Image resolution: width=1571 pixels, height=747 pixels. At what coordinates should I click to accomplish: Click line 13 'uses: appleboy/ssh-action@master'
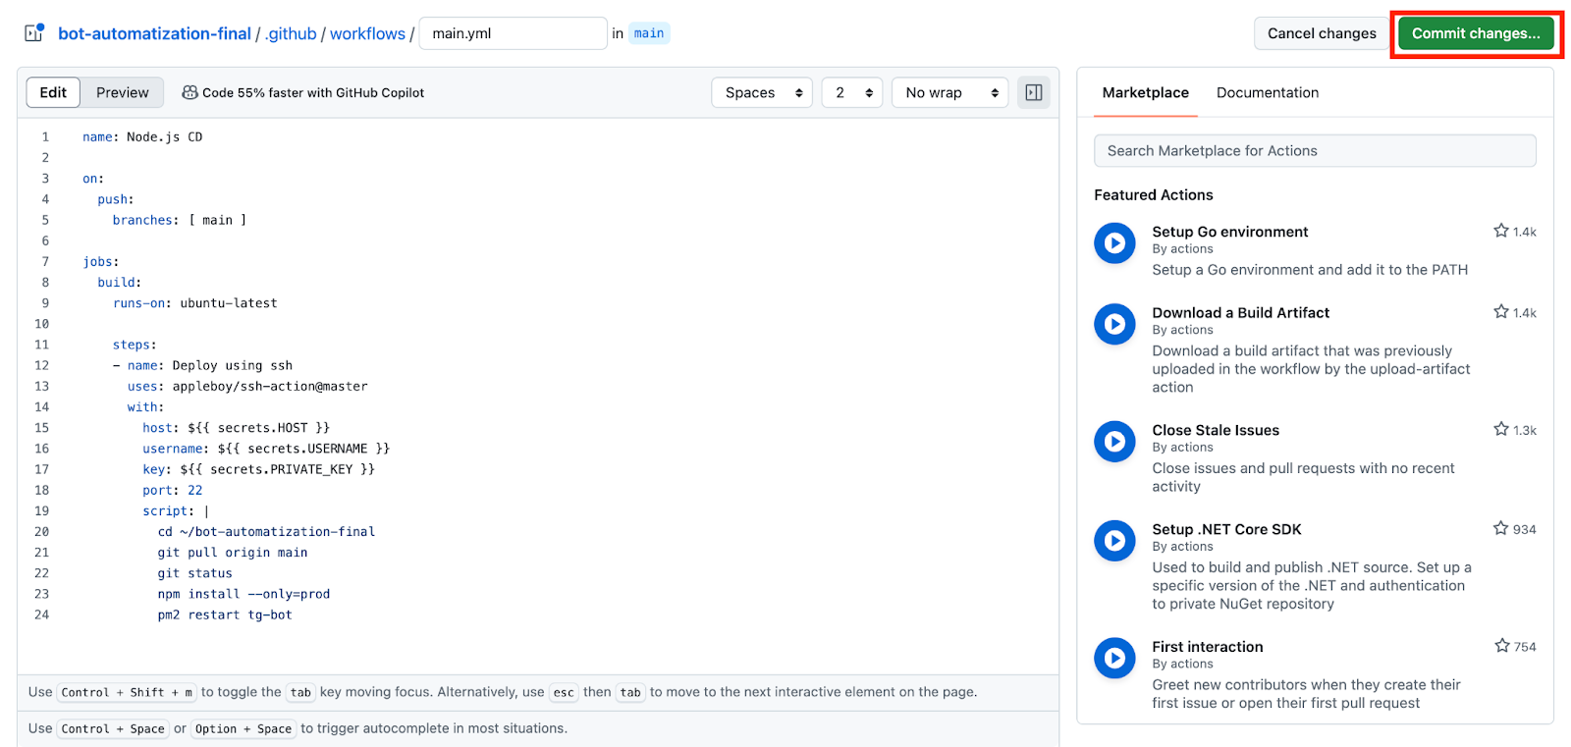click(x=247, y=386)
